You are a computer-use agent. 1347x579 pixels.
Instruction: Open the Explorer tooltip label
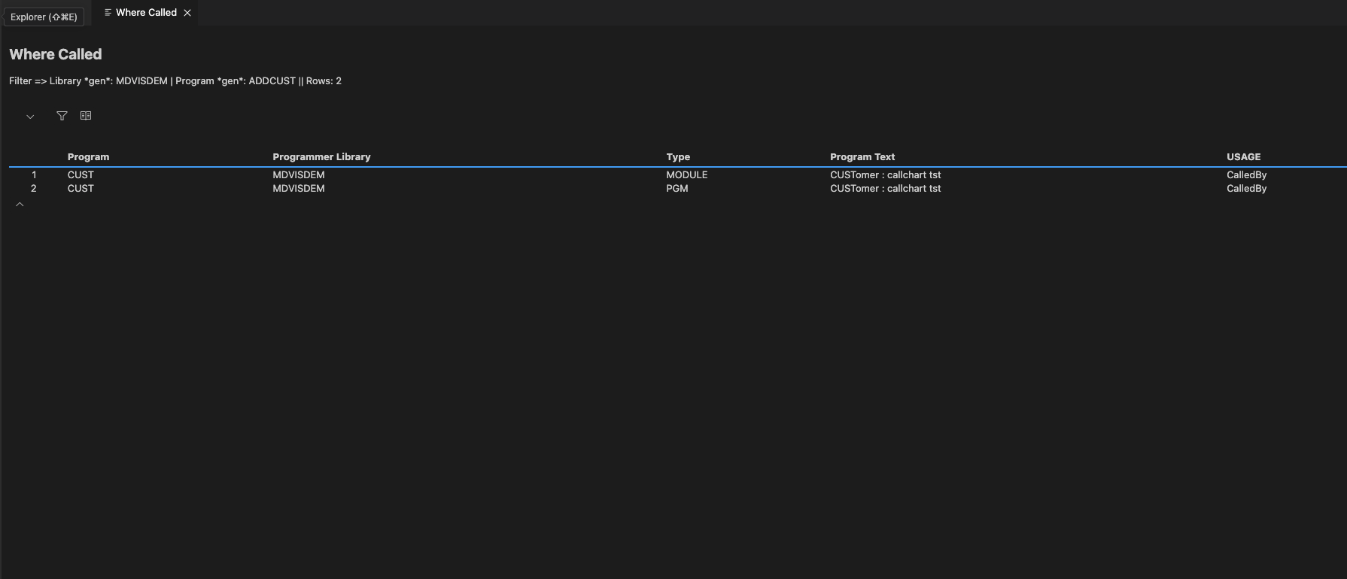pyautogui.click(x=44, y=17)
